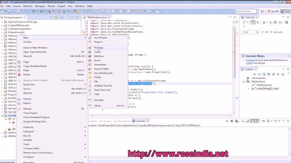Switch to the Console tab
This screenshot has width=291, height=163.
click(x=140, y=121)
